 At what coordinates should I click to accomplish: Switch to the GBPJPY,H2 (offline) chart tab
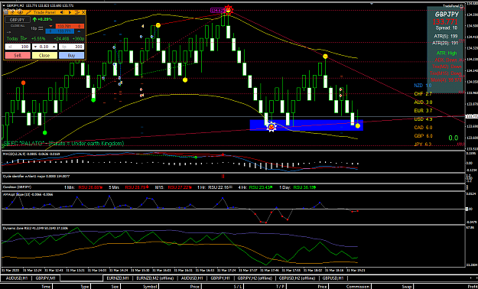255,278
